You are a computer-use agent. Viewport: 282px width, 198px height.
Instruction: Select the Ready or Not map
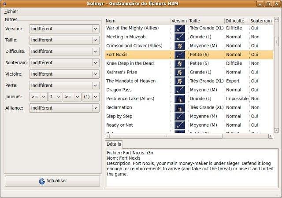tap(119, 125)
